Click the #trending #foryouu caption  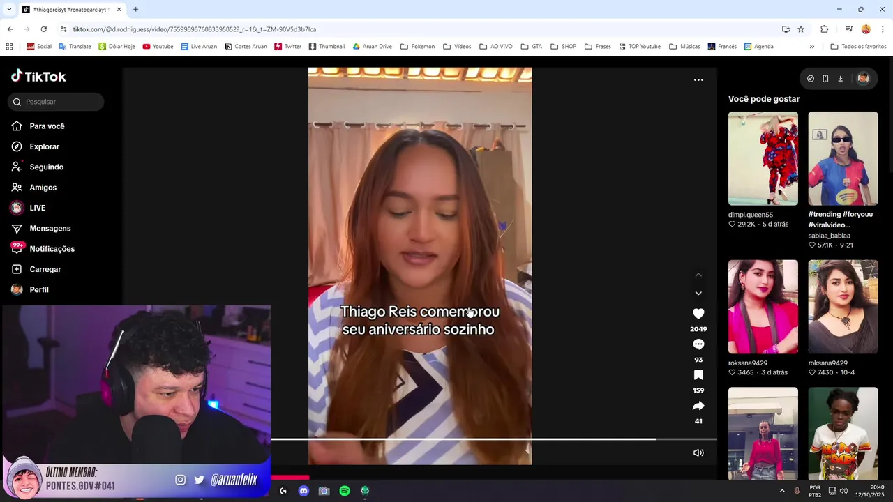pyautogui.click(x=840, y=220)
